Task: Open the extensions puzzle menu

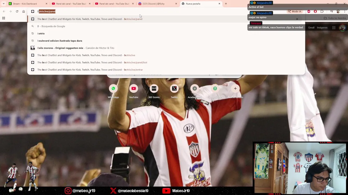Action: tap(322, 11)
